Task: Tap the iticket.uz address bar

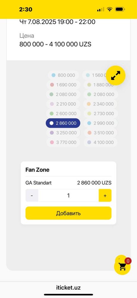Action: click(x=68, y=287)
